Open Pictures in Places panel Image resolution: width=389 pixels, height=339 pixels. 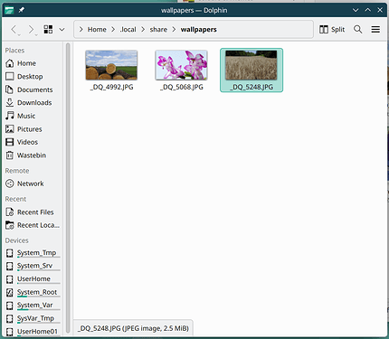click(33, 129)
